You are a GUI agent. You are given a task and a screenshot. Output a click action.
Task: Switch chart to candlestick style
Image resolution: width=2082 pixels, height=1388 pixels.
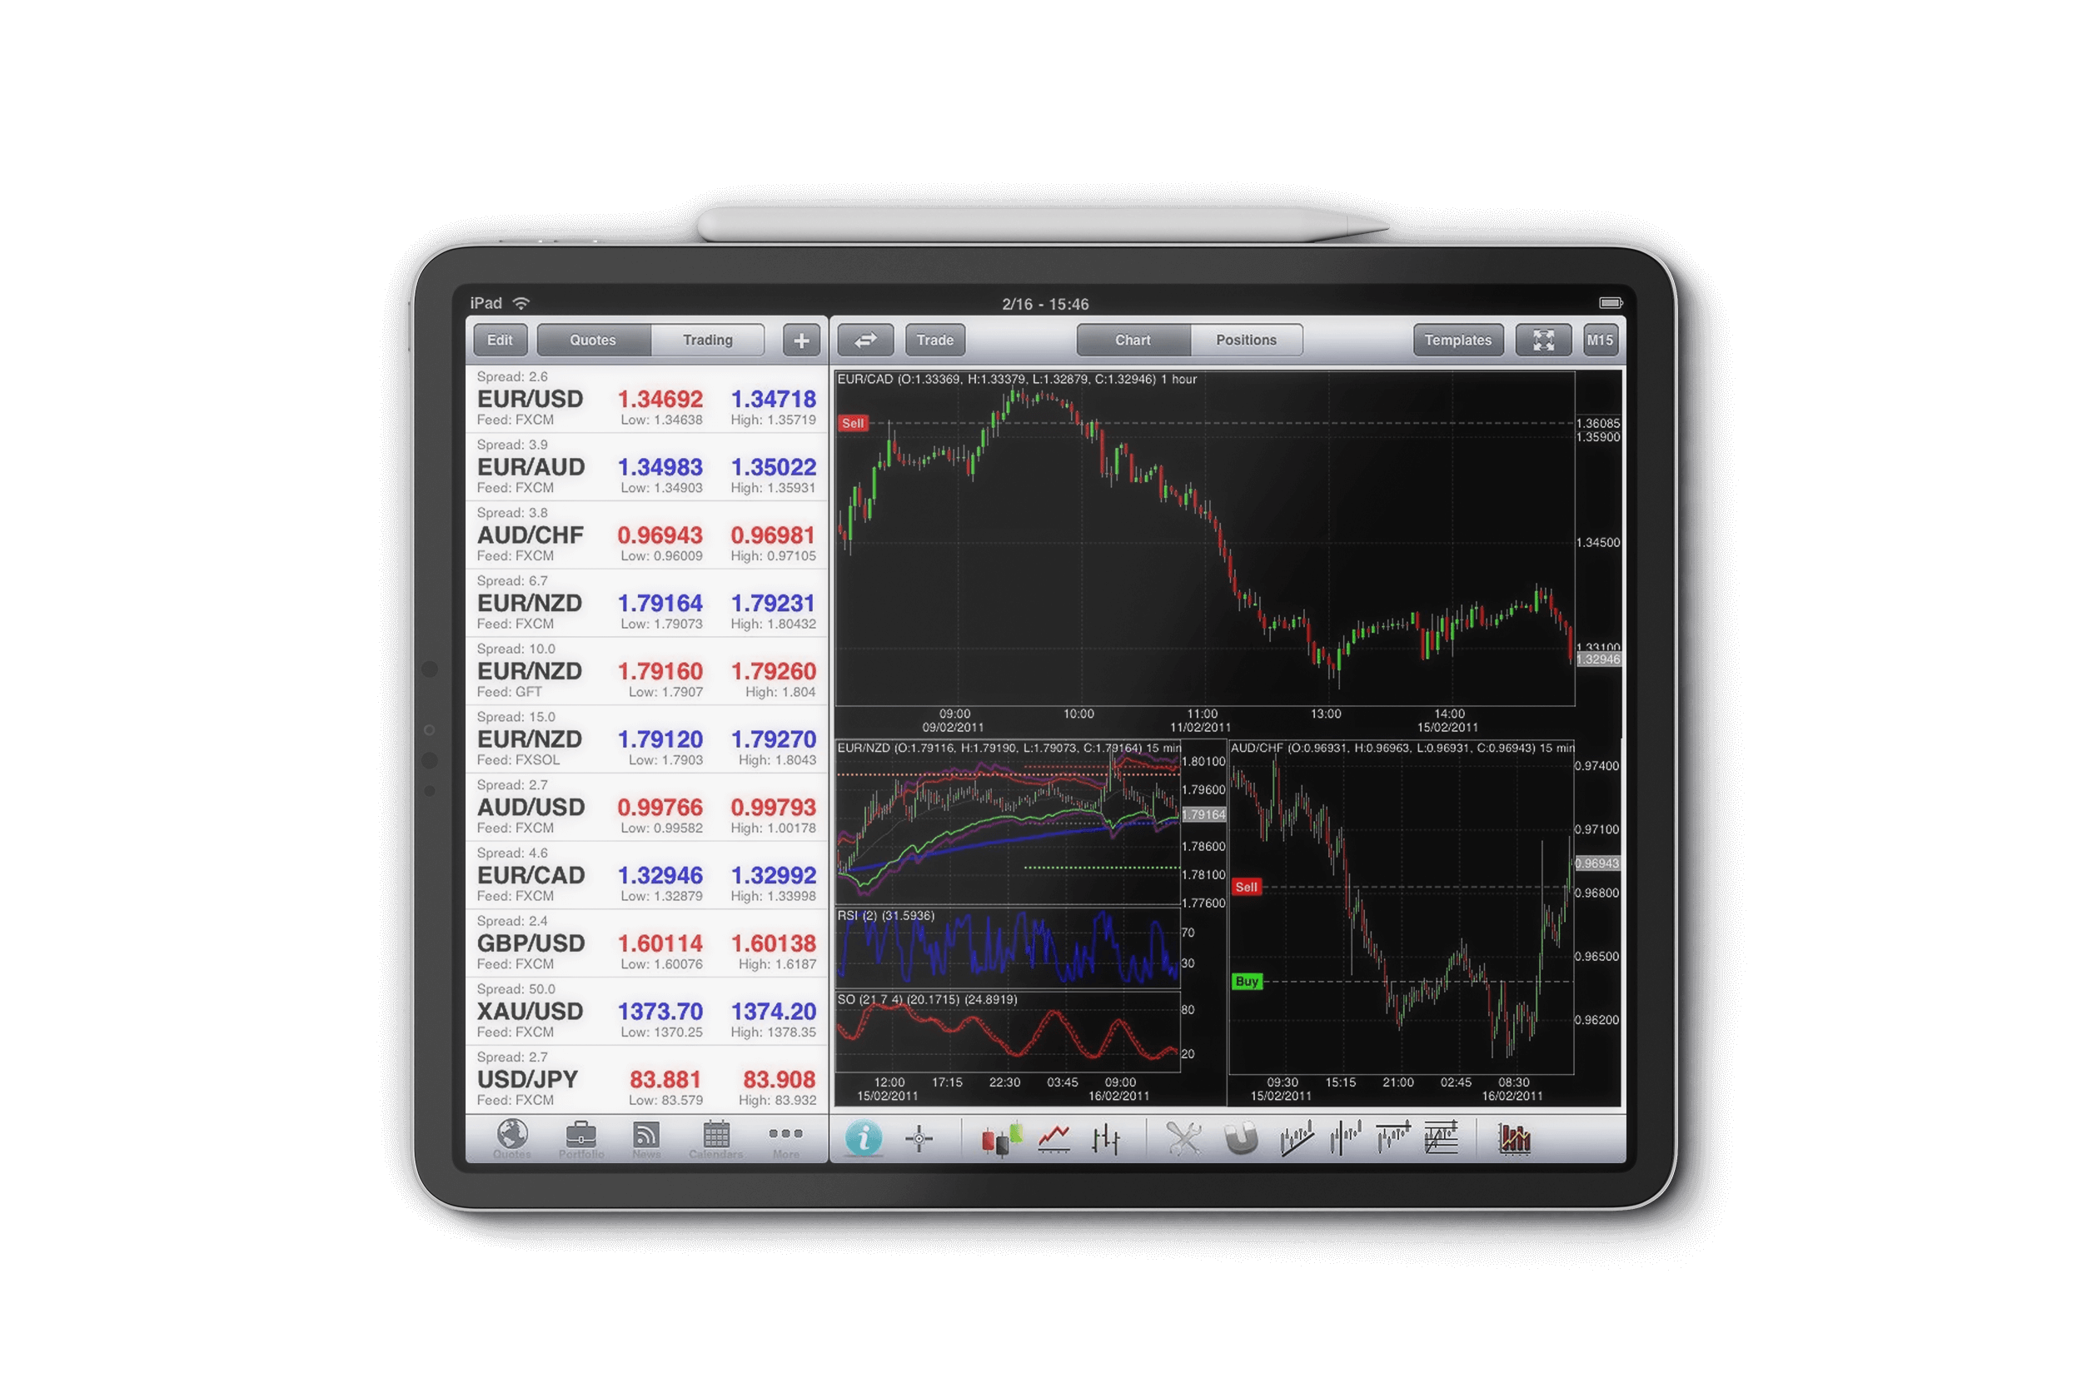click(x=1001, y=1139)
